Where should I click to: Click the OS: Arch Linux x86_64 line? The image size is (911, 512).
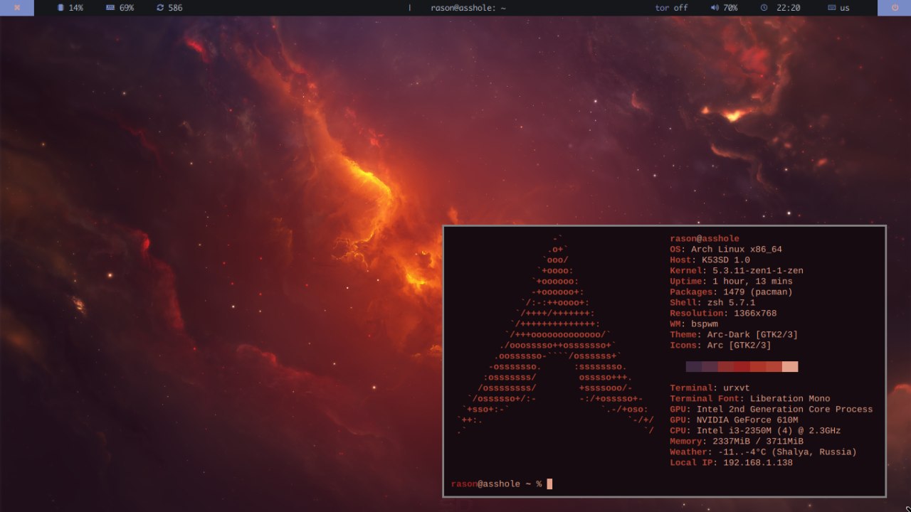tap(726, 250)
